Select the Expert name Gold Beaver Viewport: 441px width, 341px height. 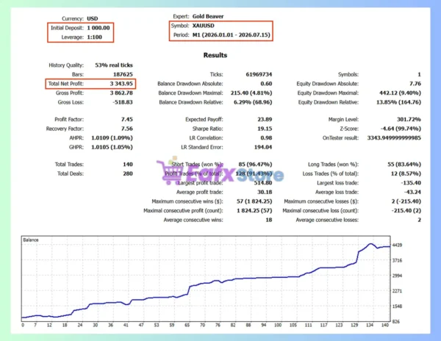pos(208,16)
